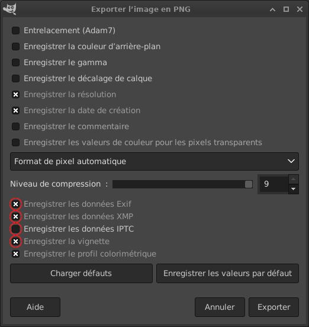Tick the Enregistrer le gamma option

click(x=15, y=63)
